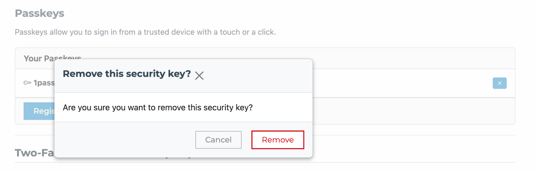
Task: Click the 'Are you sure' confirmation message
Action: point(157,108)
